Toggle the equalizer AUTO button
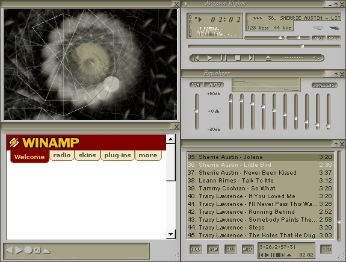346x262 pixels. coord(214,84)
